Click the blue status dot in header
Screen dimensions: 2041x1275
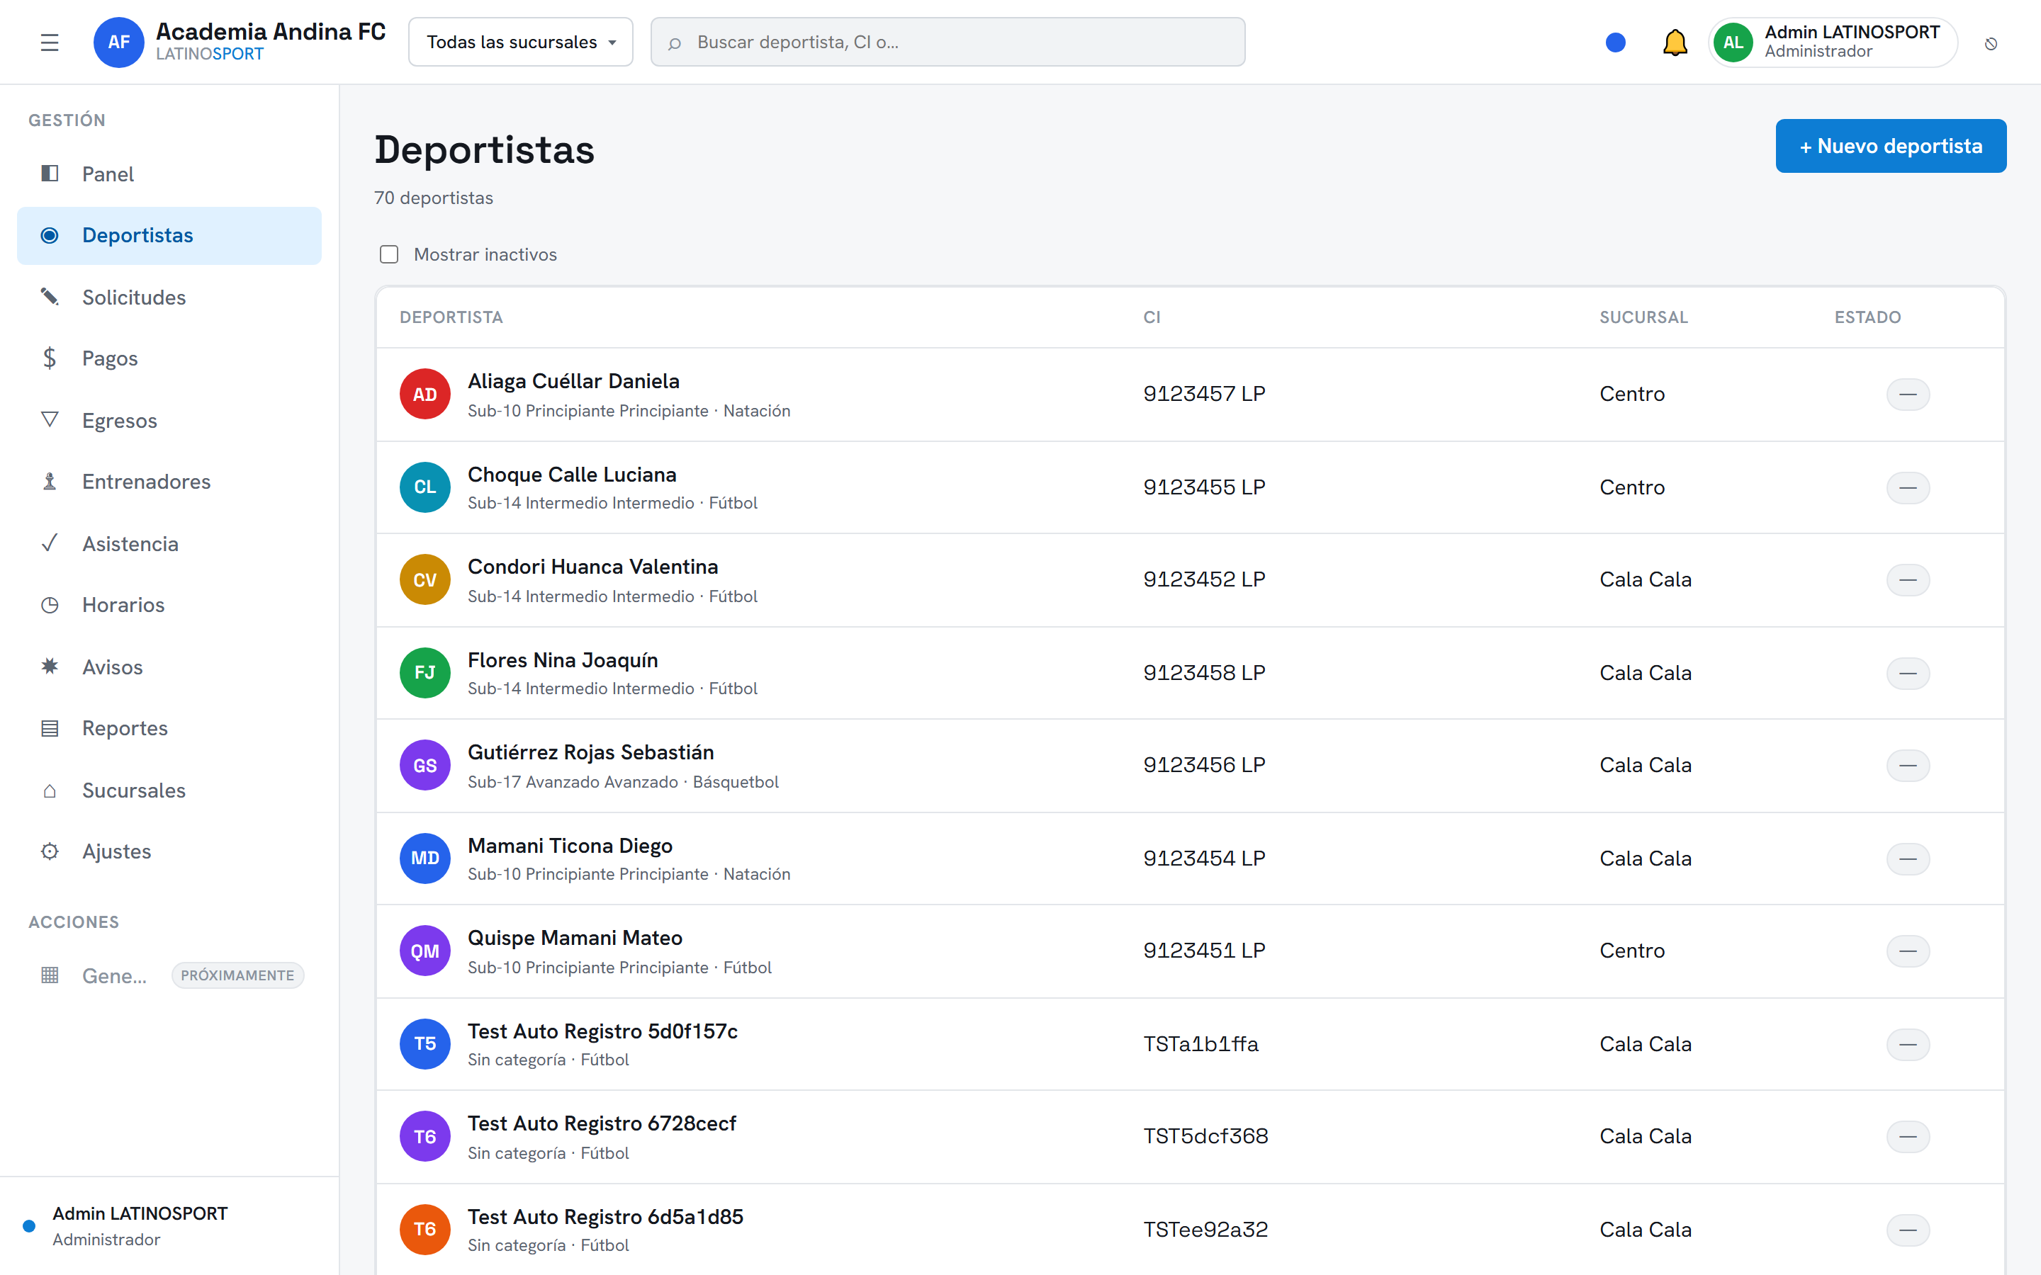1615,42
